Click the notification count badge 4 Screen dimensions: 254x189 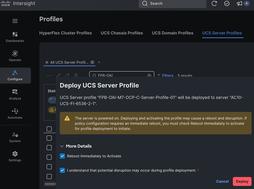pos(246,4)
